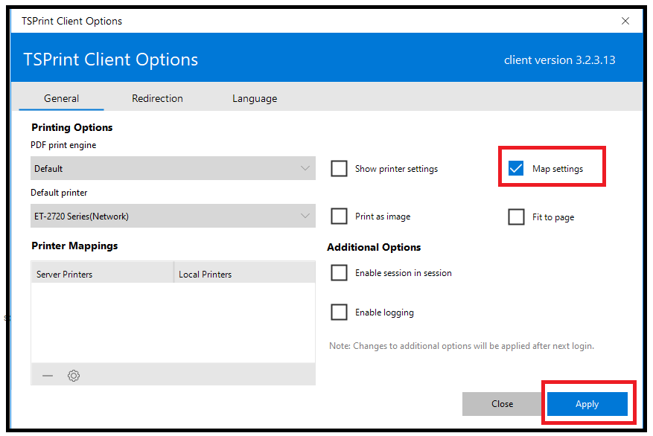This screenshot has height=436, width=653.
Task: Click the note about changes after next login
Action: point(462,346)
